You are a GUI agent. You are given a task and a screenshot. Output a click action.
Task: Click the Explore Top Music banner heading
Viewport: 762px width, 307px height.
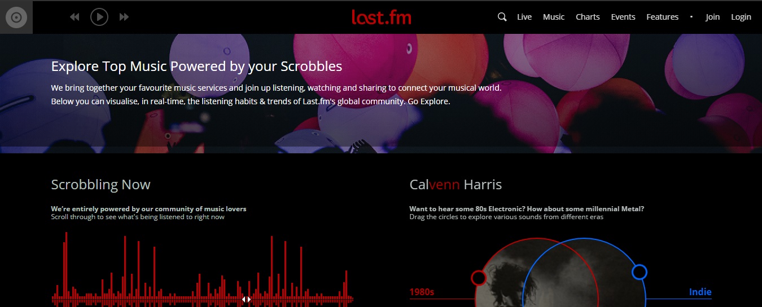point(196,66)
